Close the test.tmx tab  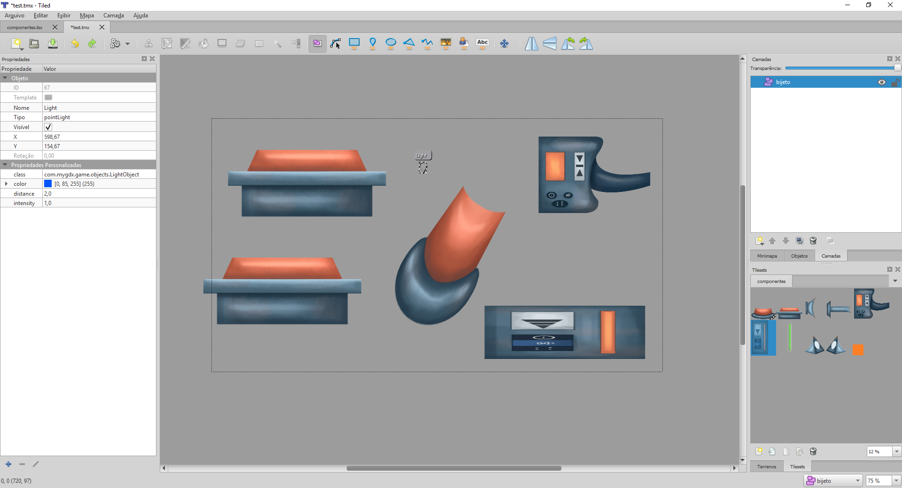point(102,27)
